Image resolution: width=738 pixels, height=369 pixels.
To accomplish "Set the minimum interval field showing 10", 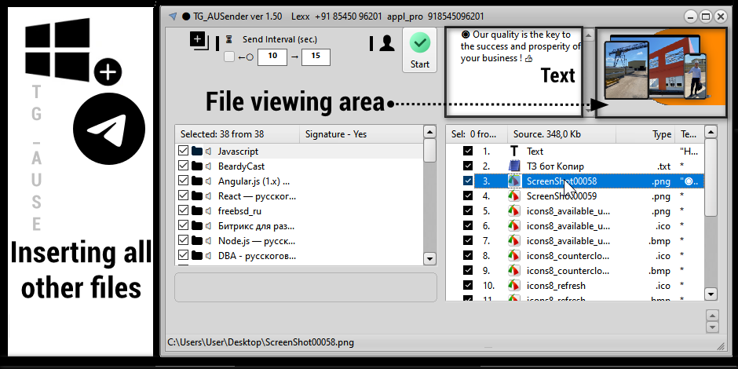I will (x=272, y=57).
